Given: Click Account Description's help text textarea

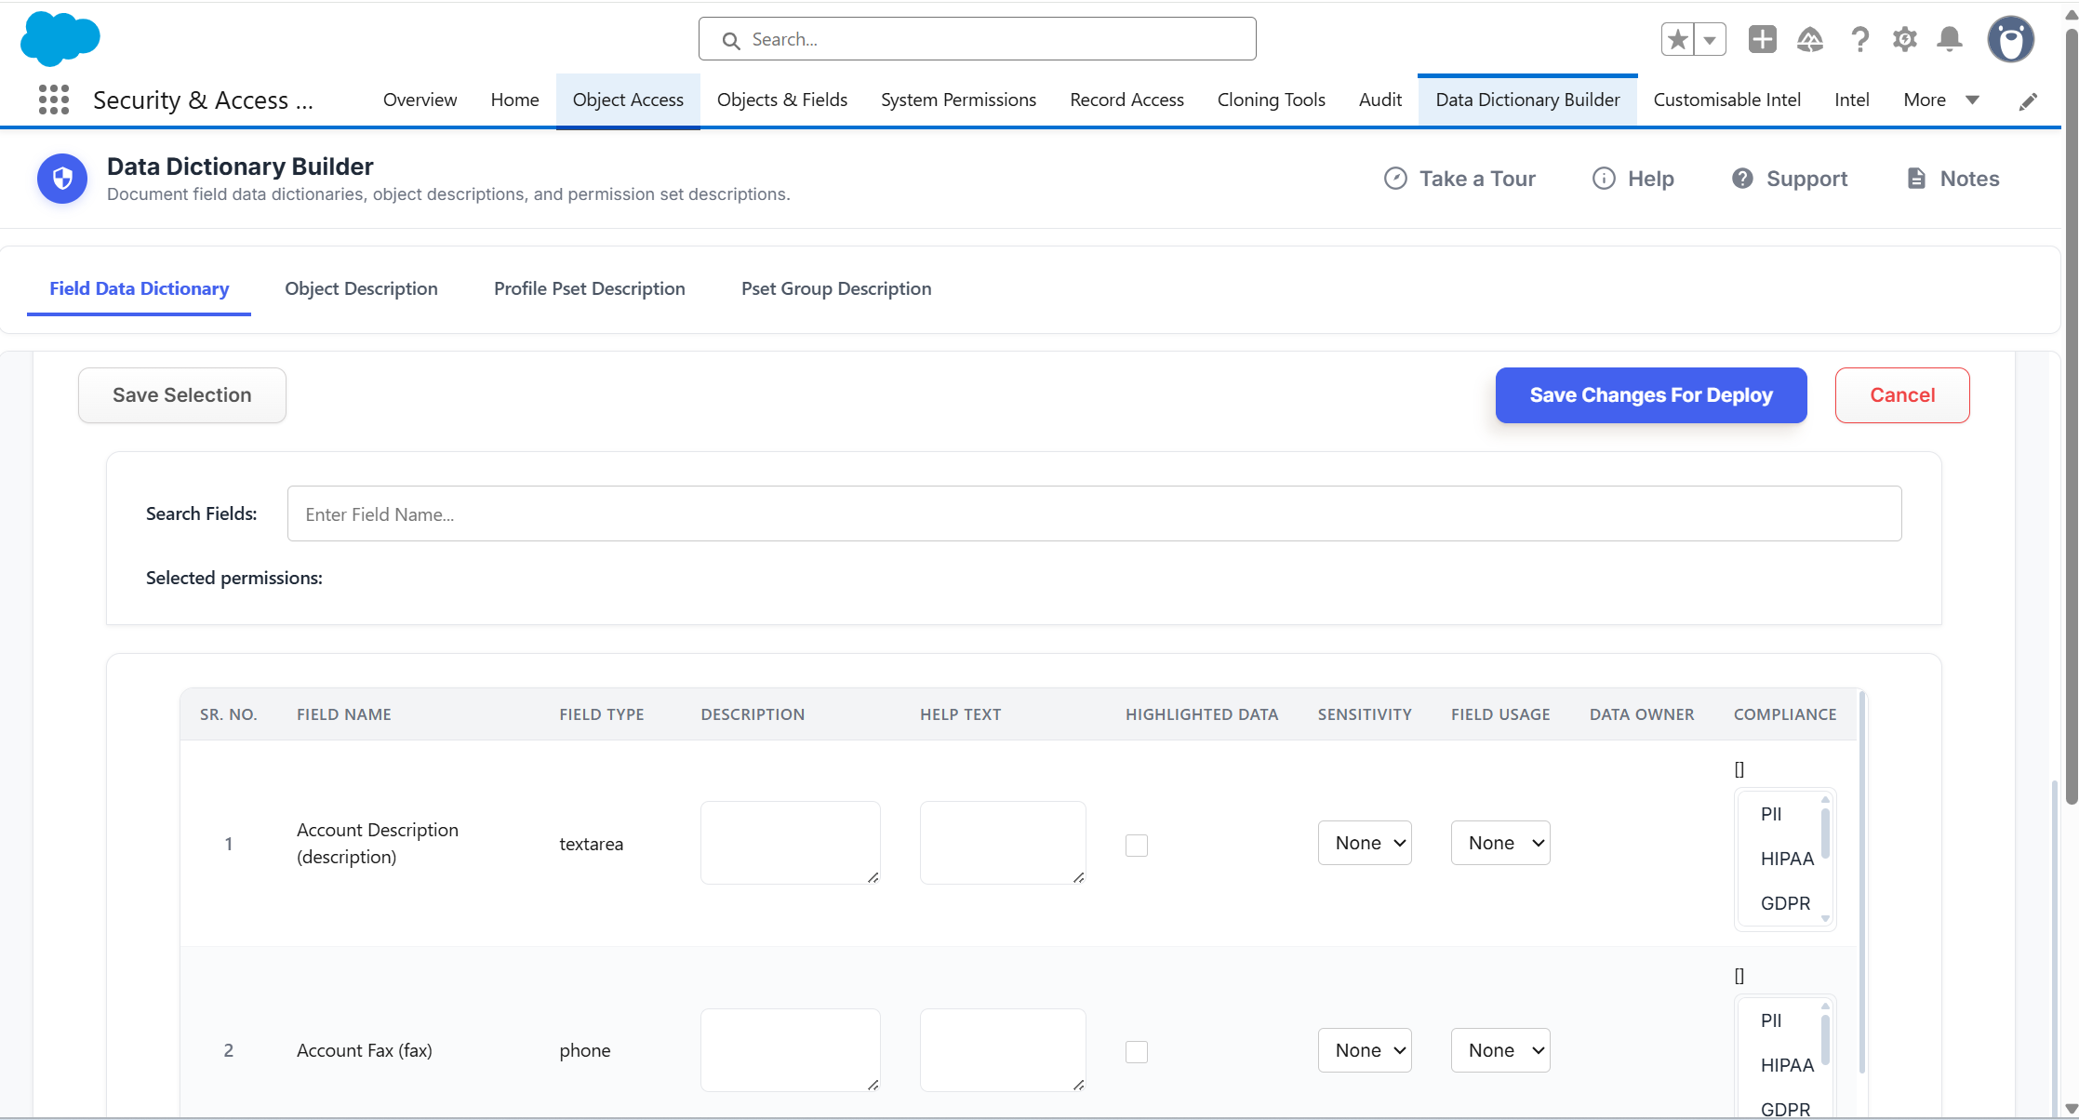Looking at the screenshot, I should [1003, 843].
